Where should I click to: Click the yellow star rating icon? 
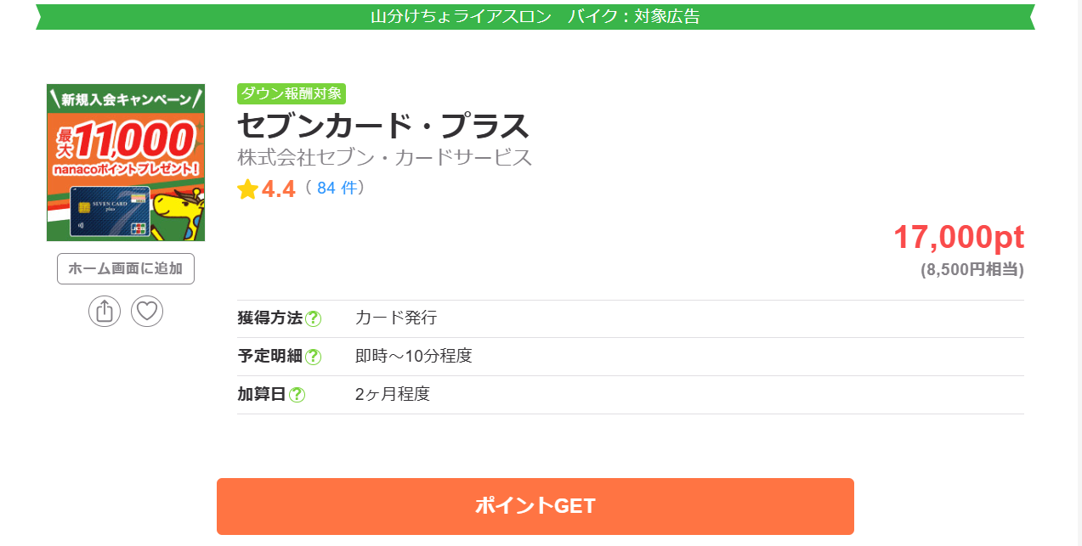tap(247, 189)
